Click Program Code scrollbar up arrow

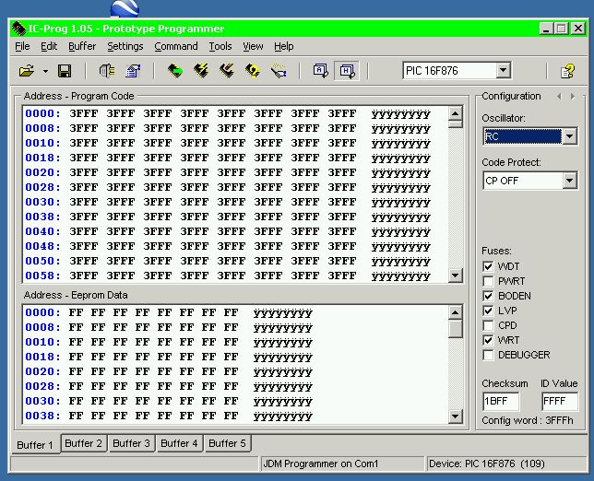point(455,113)
